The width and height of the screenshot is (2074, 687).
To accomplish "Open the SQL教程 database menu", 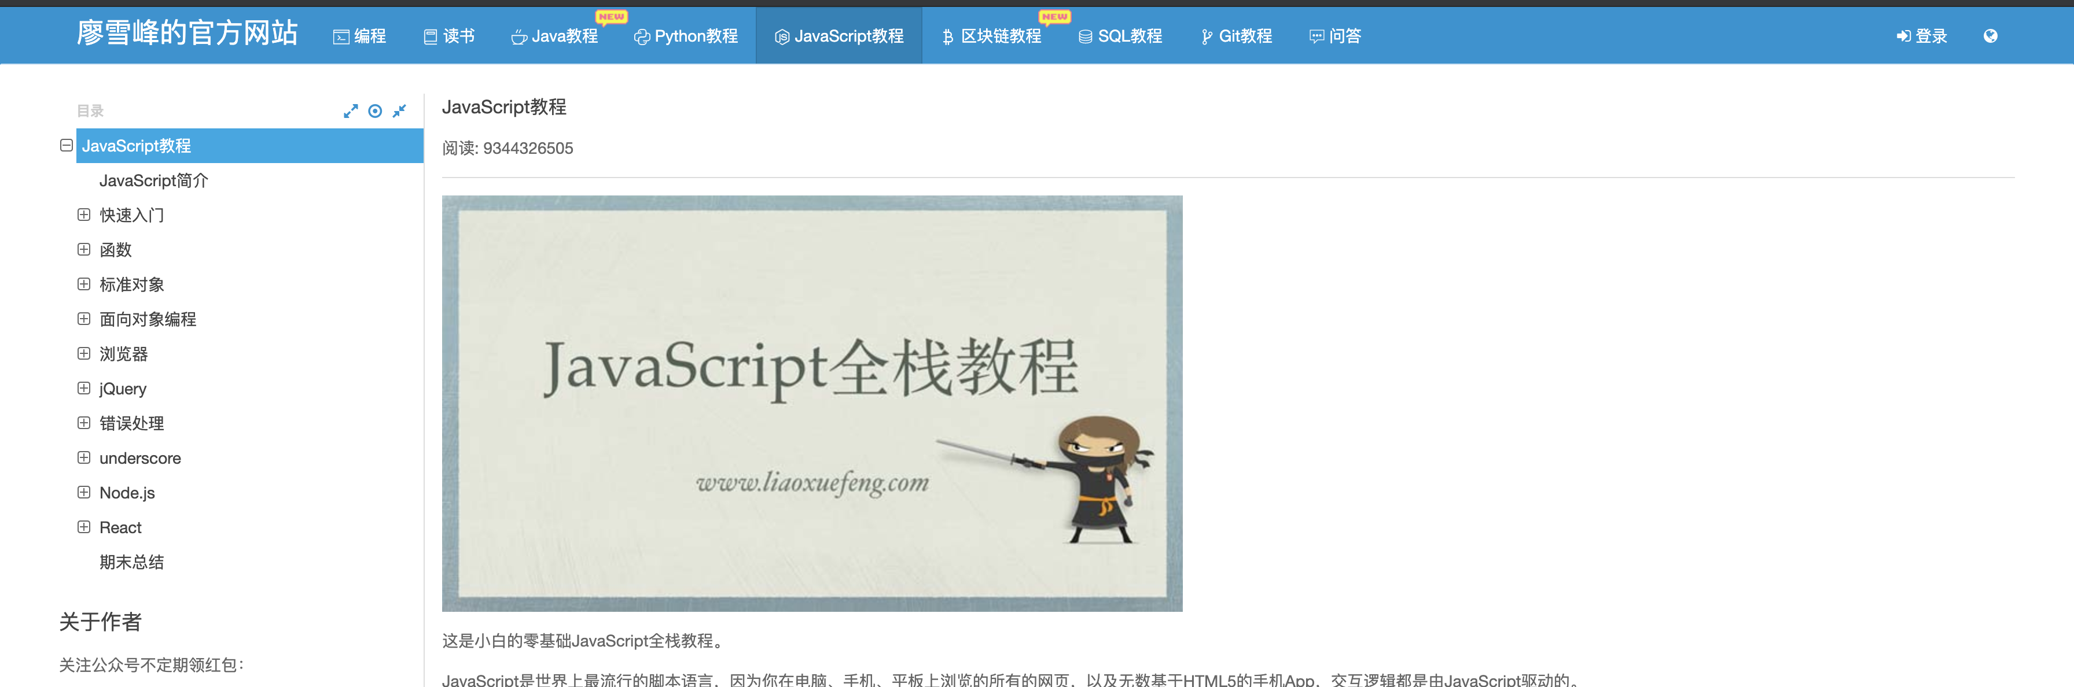I will 1120,36.
